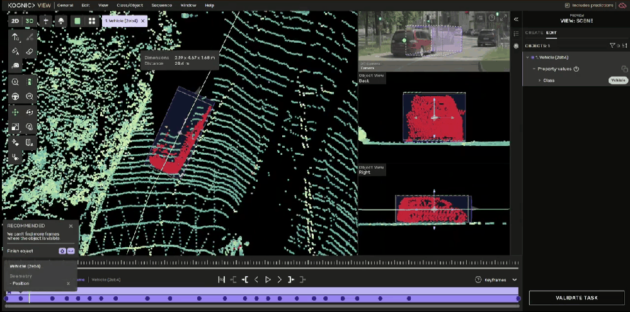Switch to the 2D view mode

[x=15, y=21]
